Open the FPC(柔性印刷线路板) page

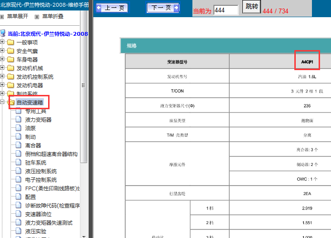click(52, 188)
